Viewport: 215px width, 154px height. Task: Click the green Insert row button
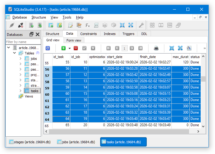click(x=63, y=48)
